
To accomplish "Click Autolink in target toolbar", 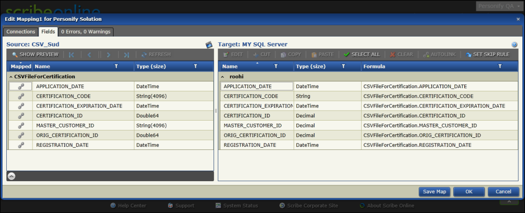I will pyautogui.click(x=439, y=54).
